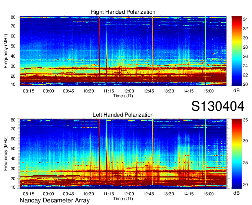
Task: Click 14:15 time tick under Right Handed plot
Action: [188, 91]
